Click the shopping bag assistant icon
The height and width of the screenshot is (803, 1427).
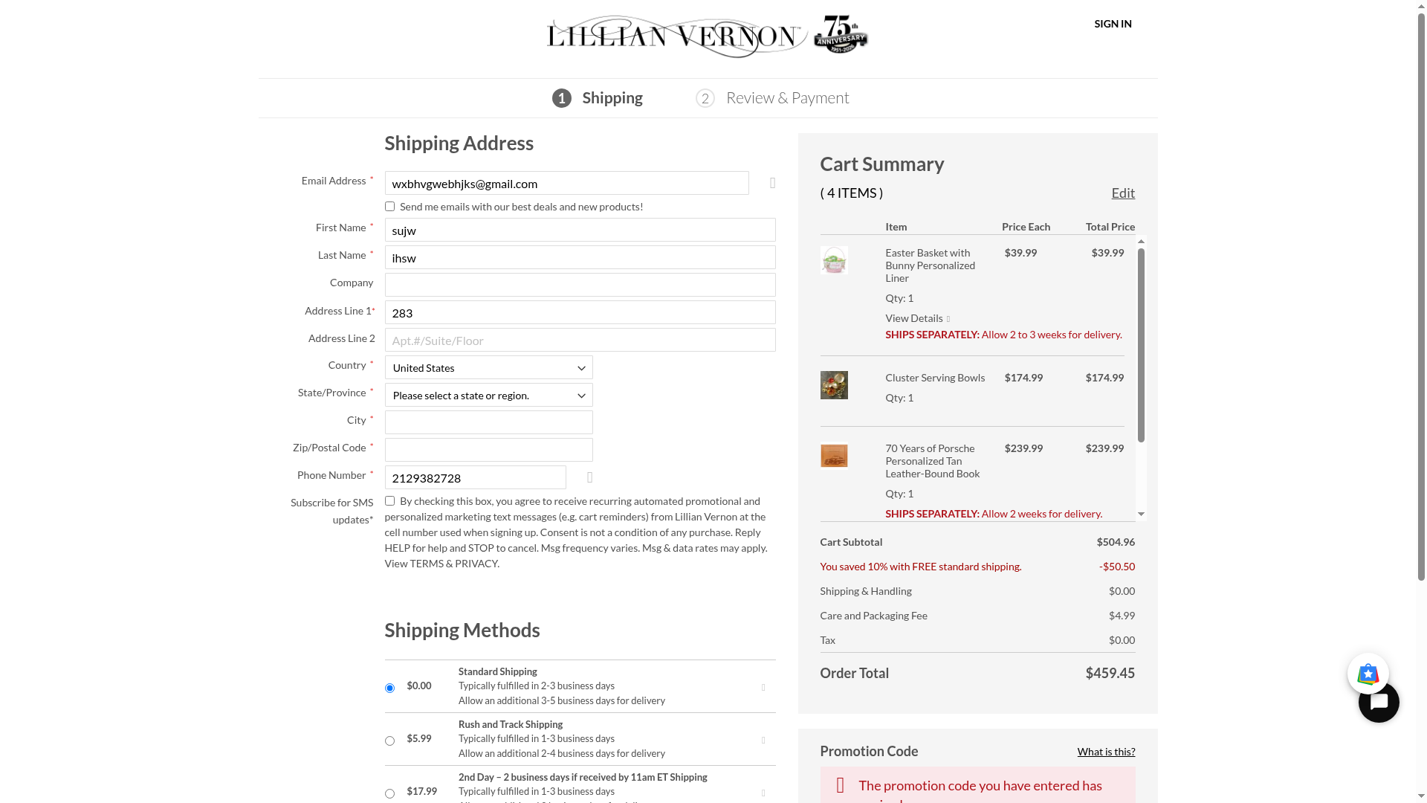pyautogui.click(x=1368, y=674)
